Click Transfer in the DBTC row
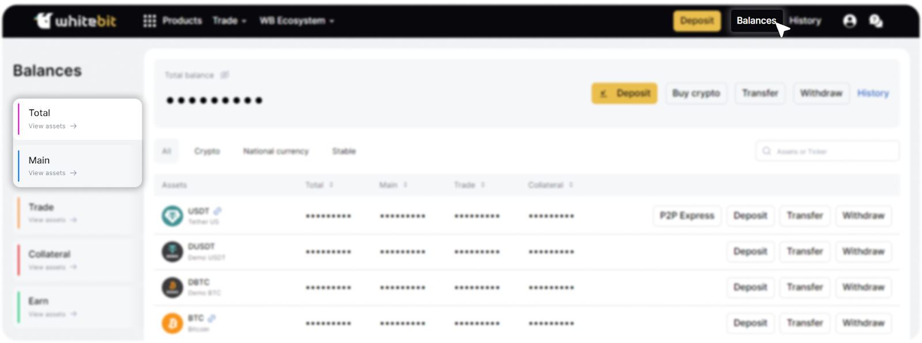Viewport: 922px width, 343px height. coord(805,287)
